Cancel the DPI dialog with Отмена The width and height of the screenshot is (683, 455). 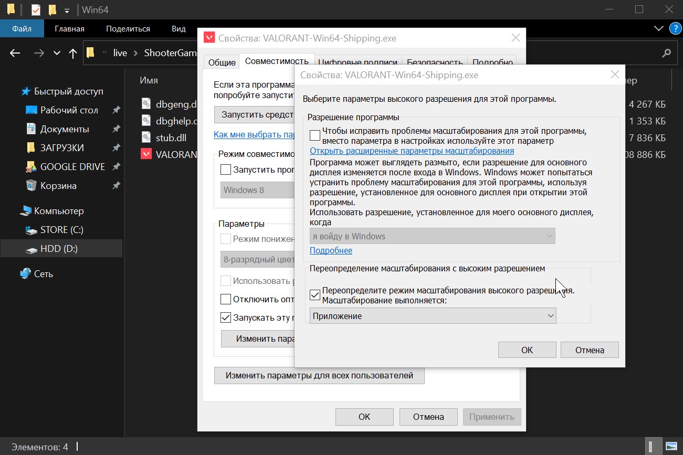590,350
